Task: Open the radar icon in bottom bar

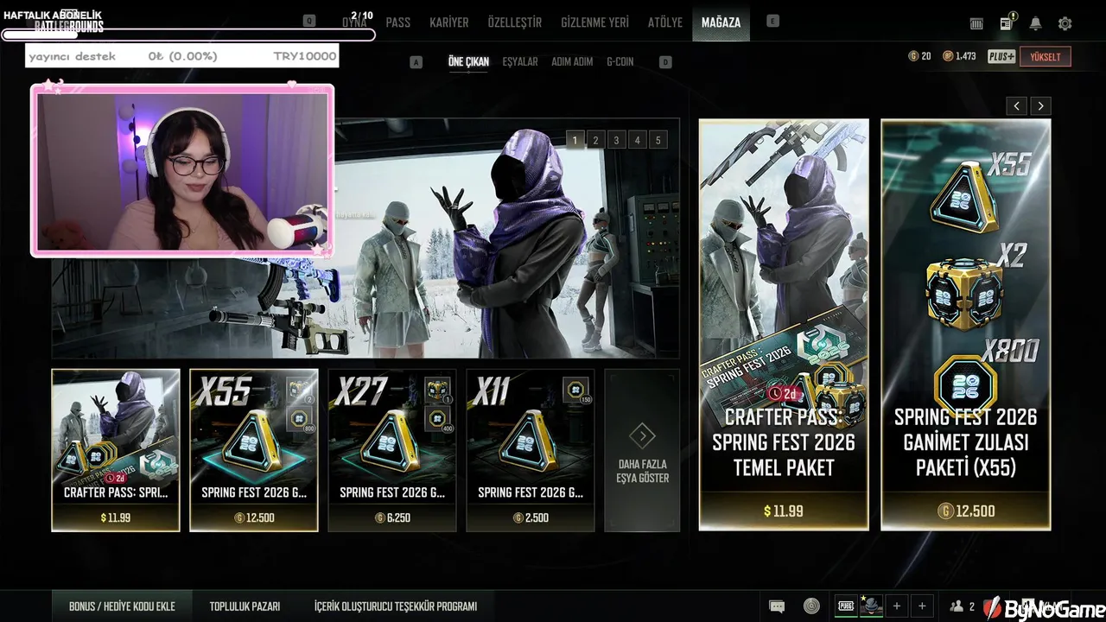Action: point(810,606)
